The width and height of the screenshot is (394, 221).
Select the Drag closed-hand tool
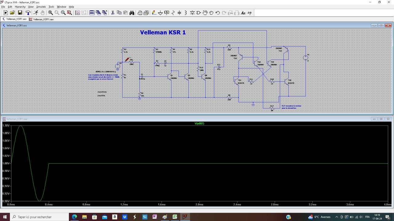tap(211, 13)
